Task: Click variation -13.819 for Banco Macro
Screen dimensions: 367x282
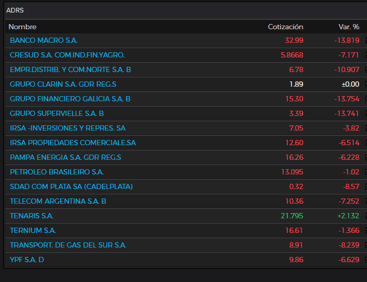Action: pos(347,40)
